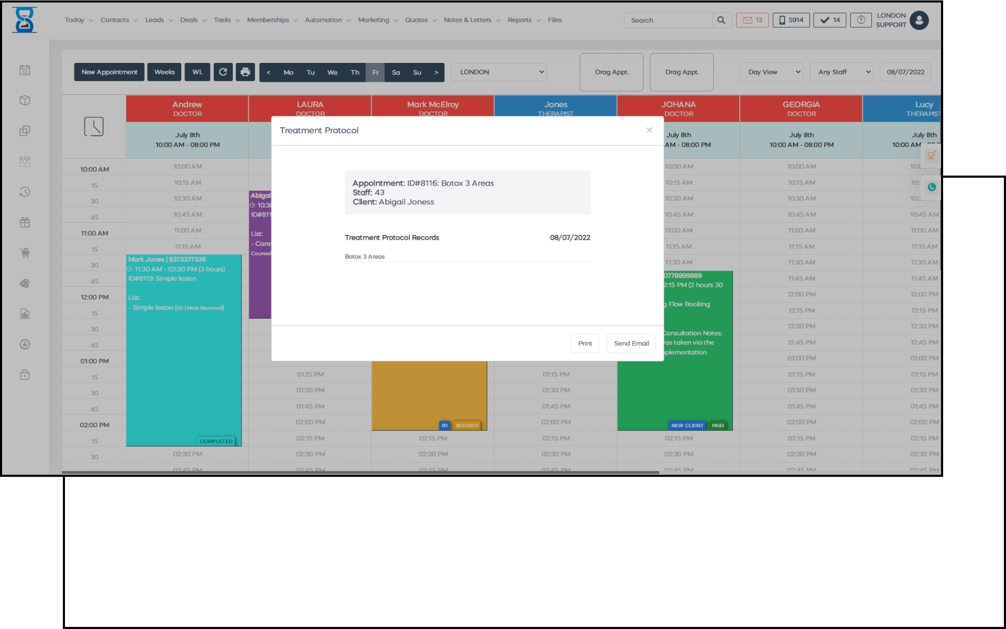The width and height of the screenshot is (1006, 629).
Task: Open the mail notifications showing 13
Action: [x=752, y=20]
